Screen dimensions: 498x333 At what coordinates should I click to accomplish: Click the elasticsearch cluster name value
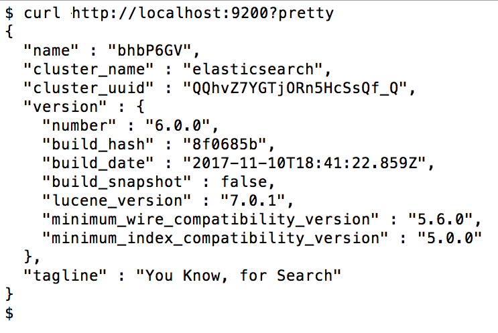pyautogui.click(x=253, y=69)
